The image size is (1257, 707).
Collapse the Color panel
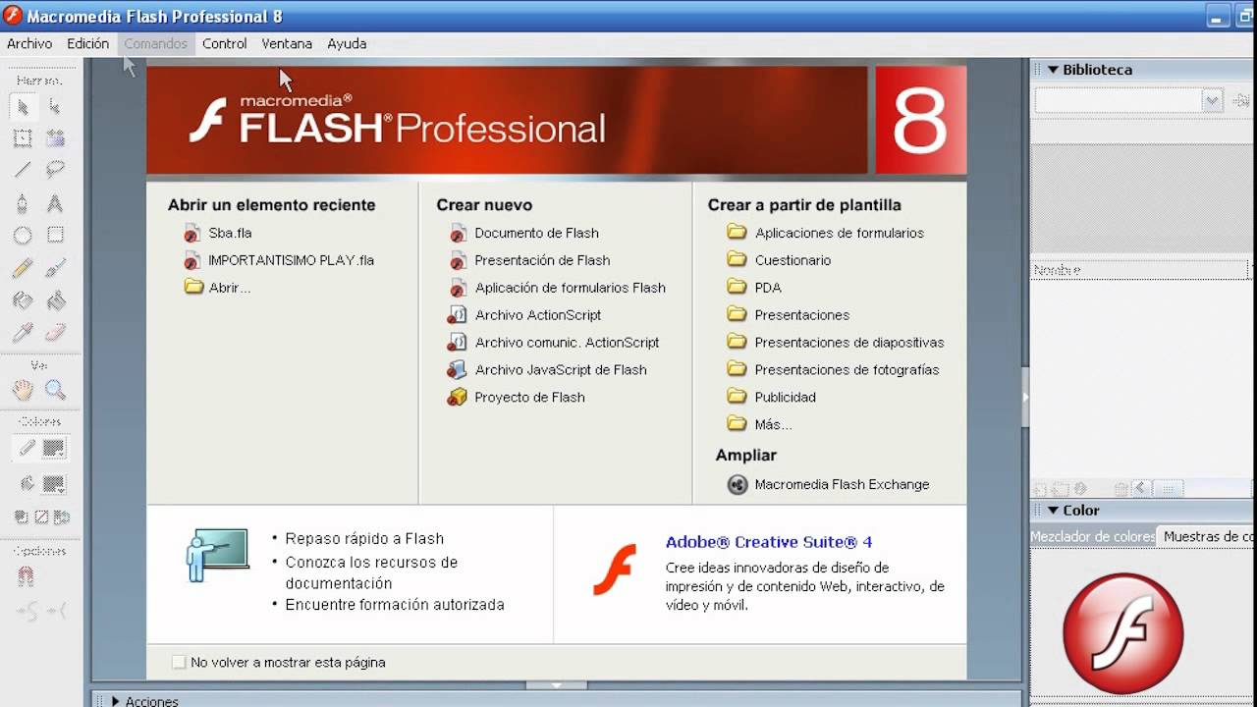(1053, 511)
